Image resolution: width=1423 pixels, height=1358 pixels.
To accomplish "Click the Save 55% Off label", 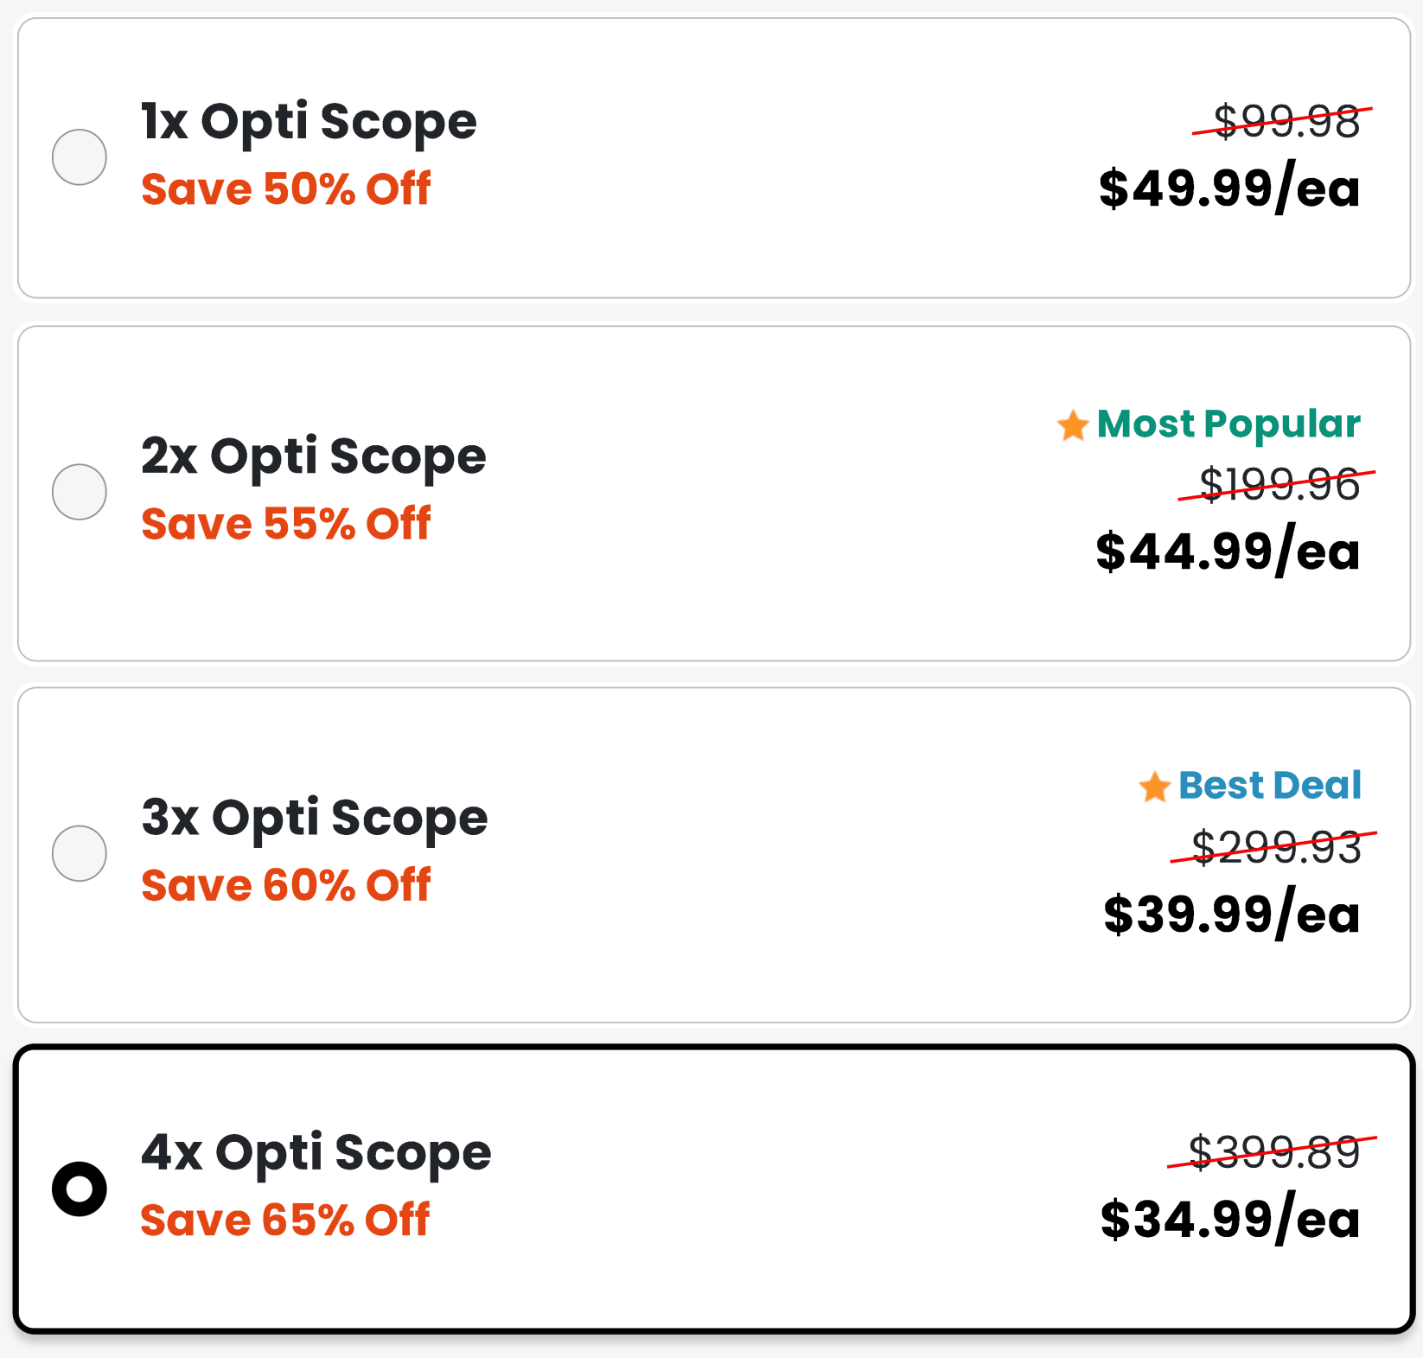I will pyautogui.click(x=286, y=523).
